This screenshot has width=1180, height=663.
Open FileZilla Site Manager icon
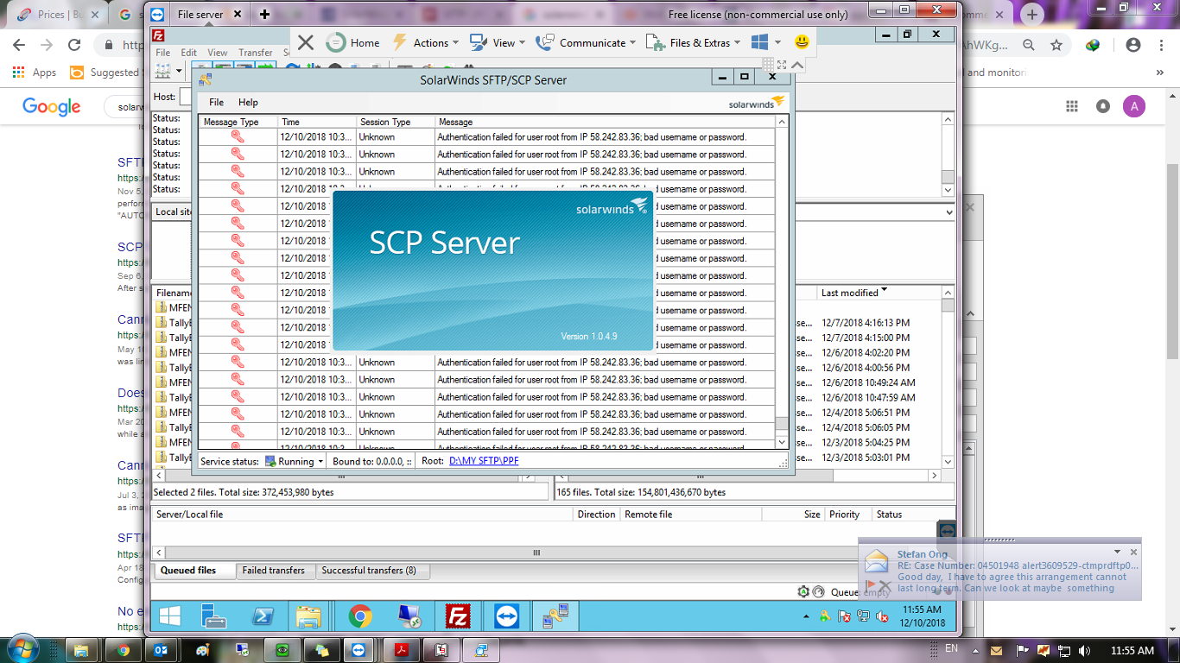click(x=162, y=71)
